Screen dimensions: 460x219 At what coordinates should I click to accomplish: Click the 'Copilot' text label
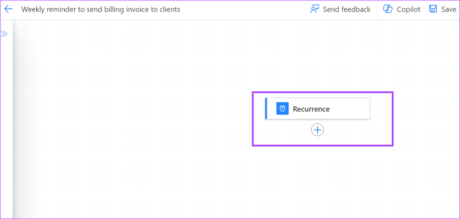[x=408, y=9]
